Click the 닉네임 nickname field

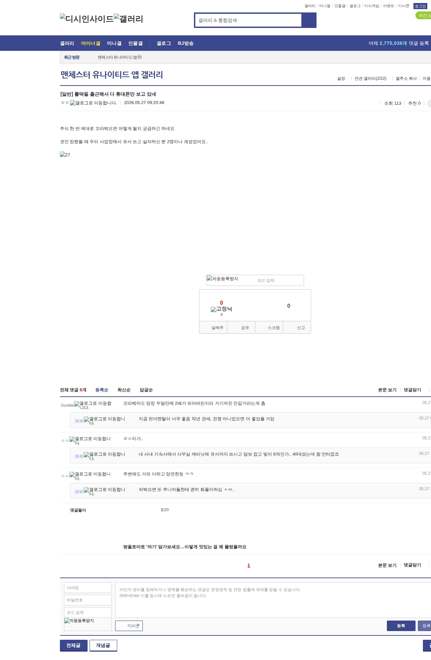pos(88,588)
